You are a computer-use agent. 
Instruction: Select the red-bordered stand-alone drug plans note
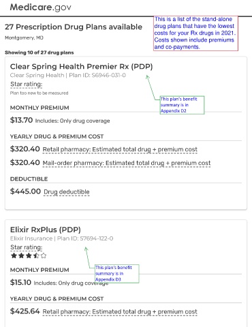[x=195, y=33]
